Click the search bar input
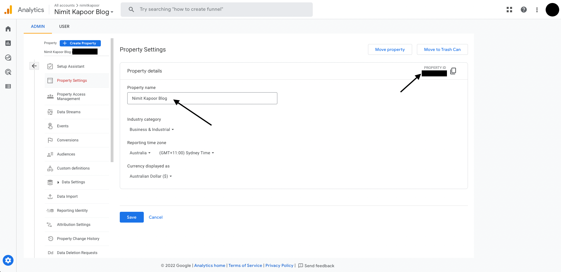The height and width of the screenshot is (272, 561). (x=217, y=9)
